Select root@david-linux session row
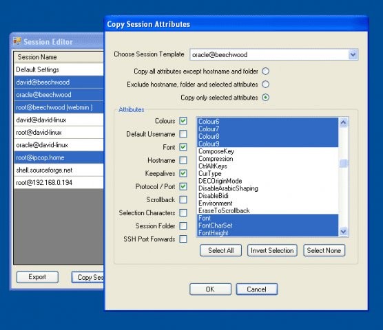 59,132
